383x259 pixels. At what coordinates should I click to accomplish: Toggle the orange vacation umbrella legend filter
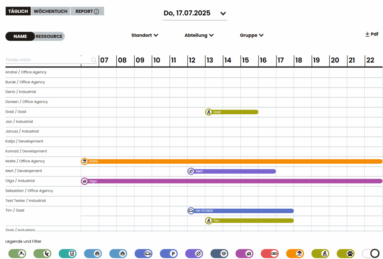pos(295,254)
